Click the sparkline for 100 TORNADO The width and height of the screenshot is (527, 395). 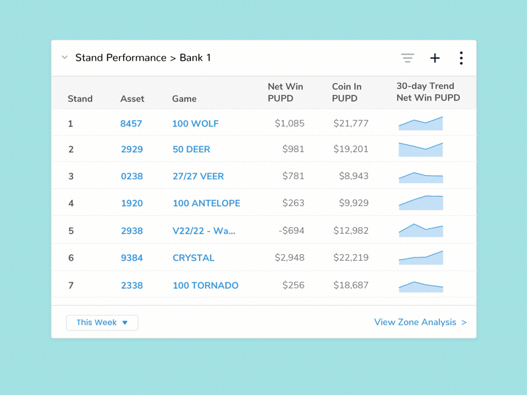coord(420,285)
